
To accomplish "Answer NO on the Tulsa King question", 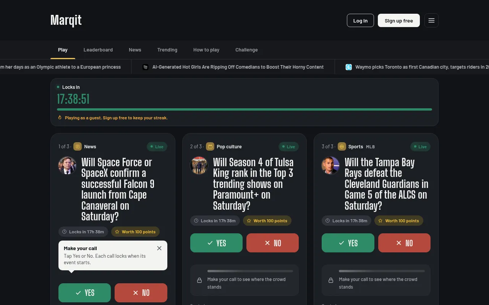I will 272,243.
